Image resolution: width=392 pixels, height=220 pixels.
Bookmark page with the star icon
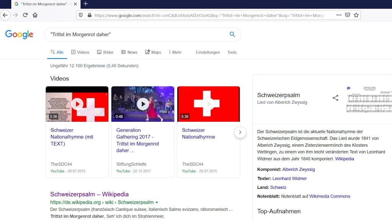pyautogui.click(x=356, y=15)
